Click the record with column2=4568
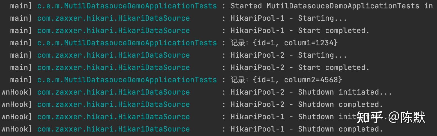Screen dimensions: 437x136 pos(286,80)
